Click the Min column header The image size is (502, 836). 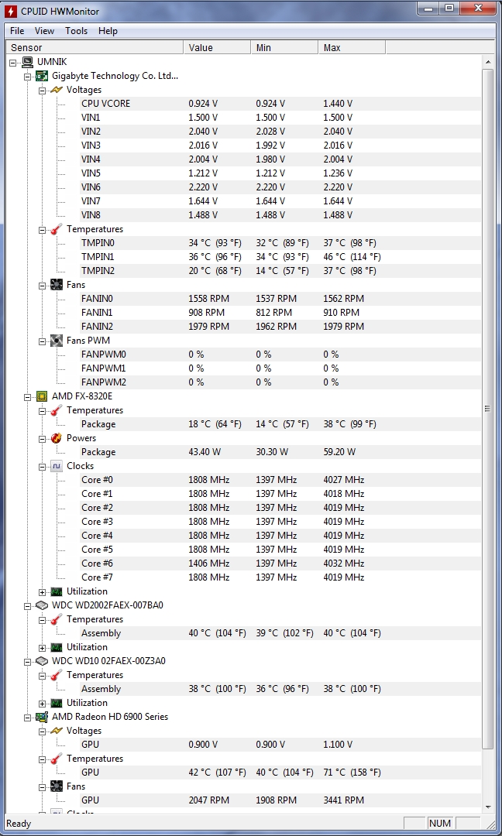(x=284, y=47)
